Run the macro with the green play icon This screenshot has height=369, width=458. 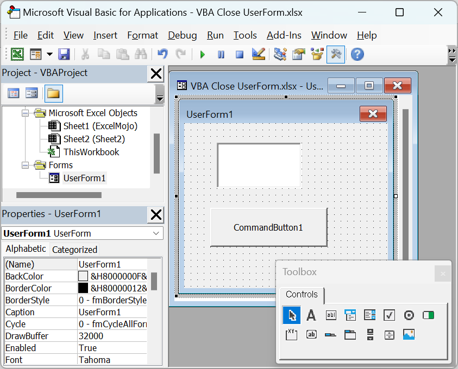pos(203,55)
